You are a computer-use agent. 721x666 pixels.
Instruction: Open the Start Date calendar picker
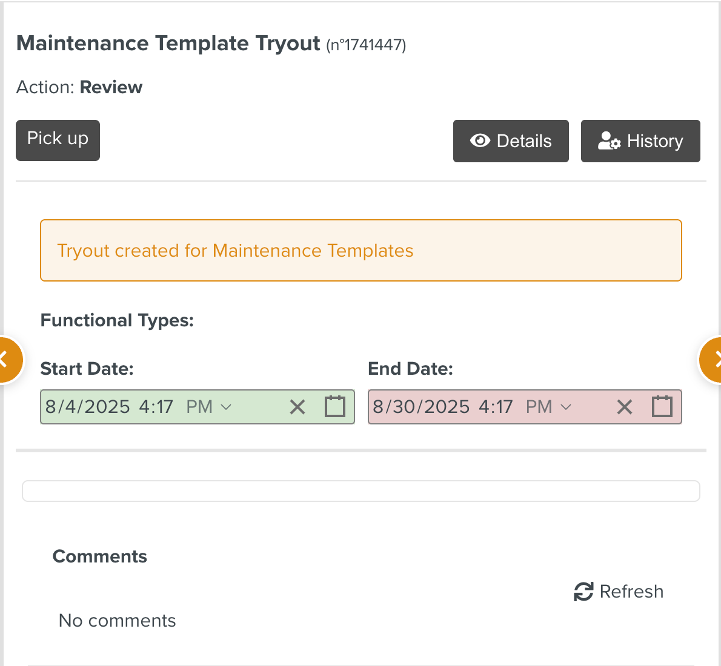pyautogui.click(x=335, y=406)
